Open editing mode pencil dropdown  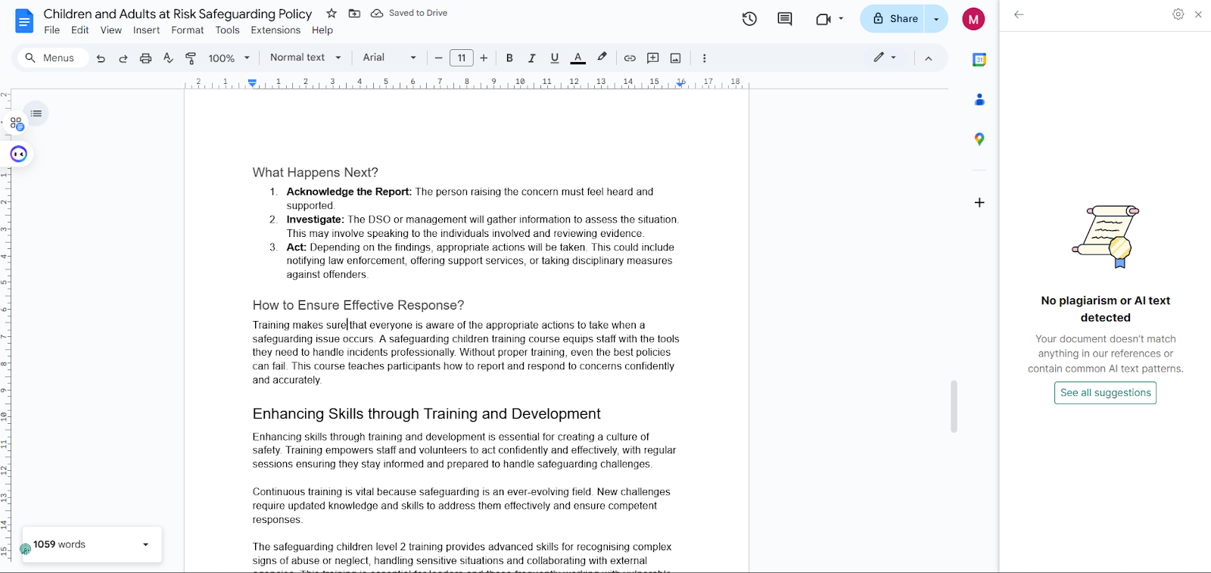pyautogui.click(x=885, y=58)
